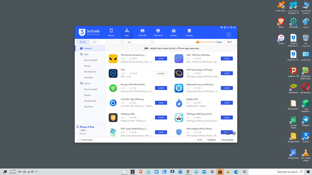
Task: Click the Browsec VPN app icon
Action: (113, 88)
